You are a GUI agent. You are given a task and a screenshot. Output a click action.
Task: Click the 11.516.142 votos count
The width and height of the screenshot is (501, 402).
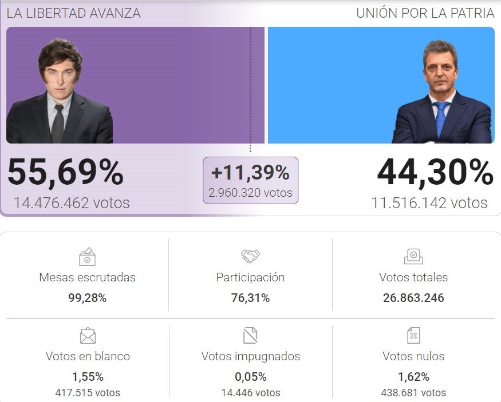pos(429,203)
